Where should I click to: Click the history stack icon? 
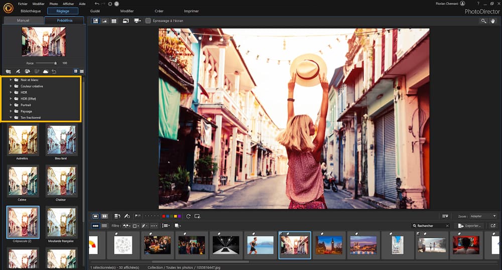117,216
